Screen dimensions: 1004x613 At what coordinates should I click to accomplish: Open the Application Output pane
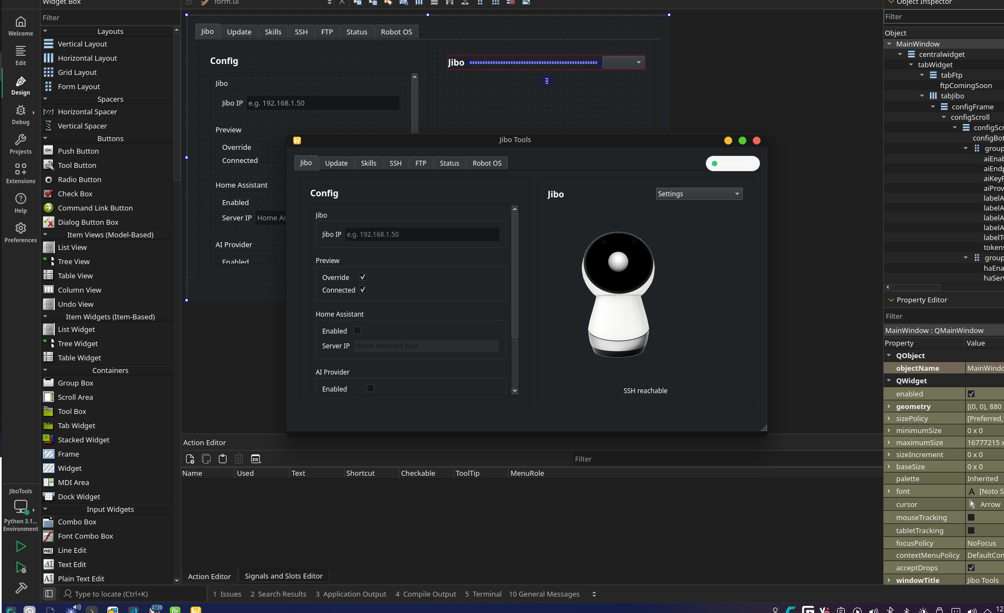coord(351,594)
